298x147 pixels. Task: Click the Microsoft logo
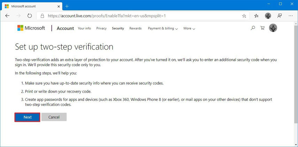(x=31, y=28)
